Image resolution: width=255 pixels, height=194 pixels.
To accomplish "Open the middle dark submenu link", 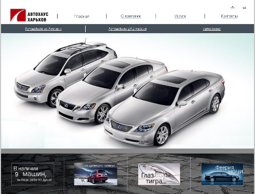I will coord(127,29).
